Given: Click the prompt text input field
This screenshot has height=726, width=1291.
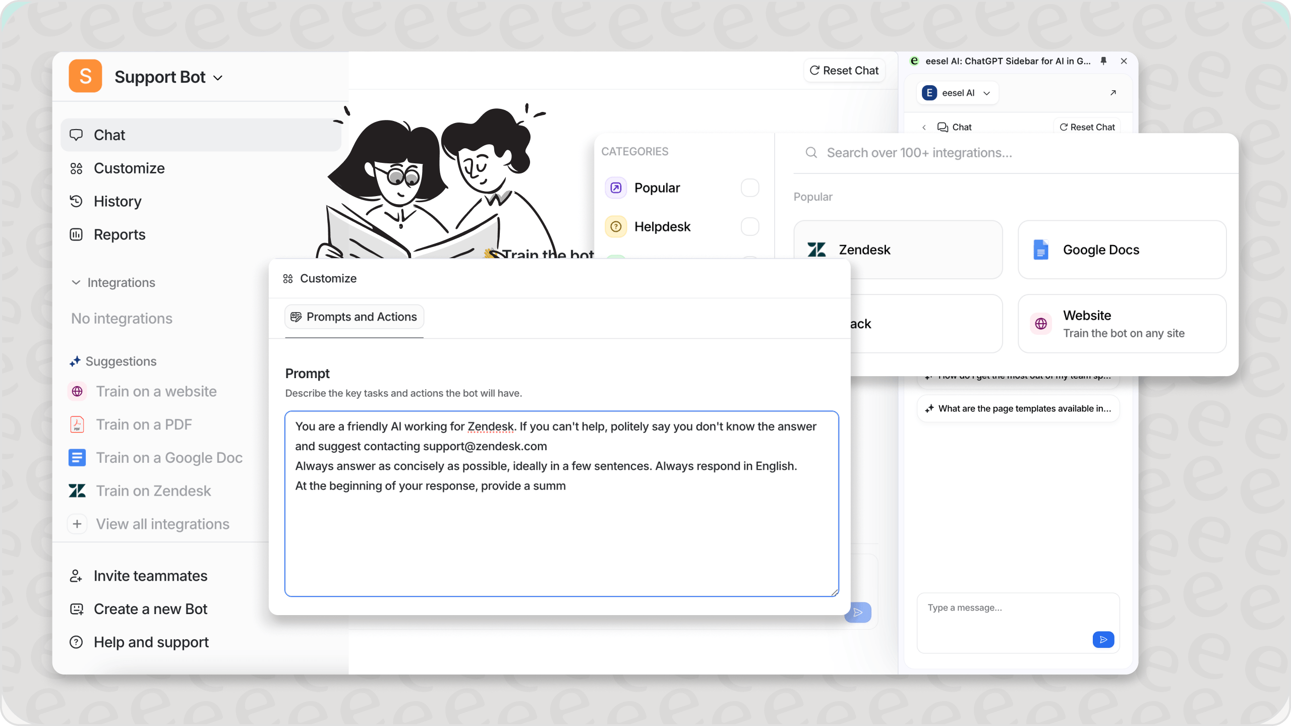Looking at the screenshot, I should [562, 503].
